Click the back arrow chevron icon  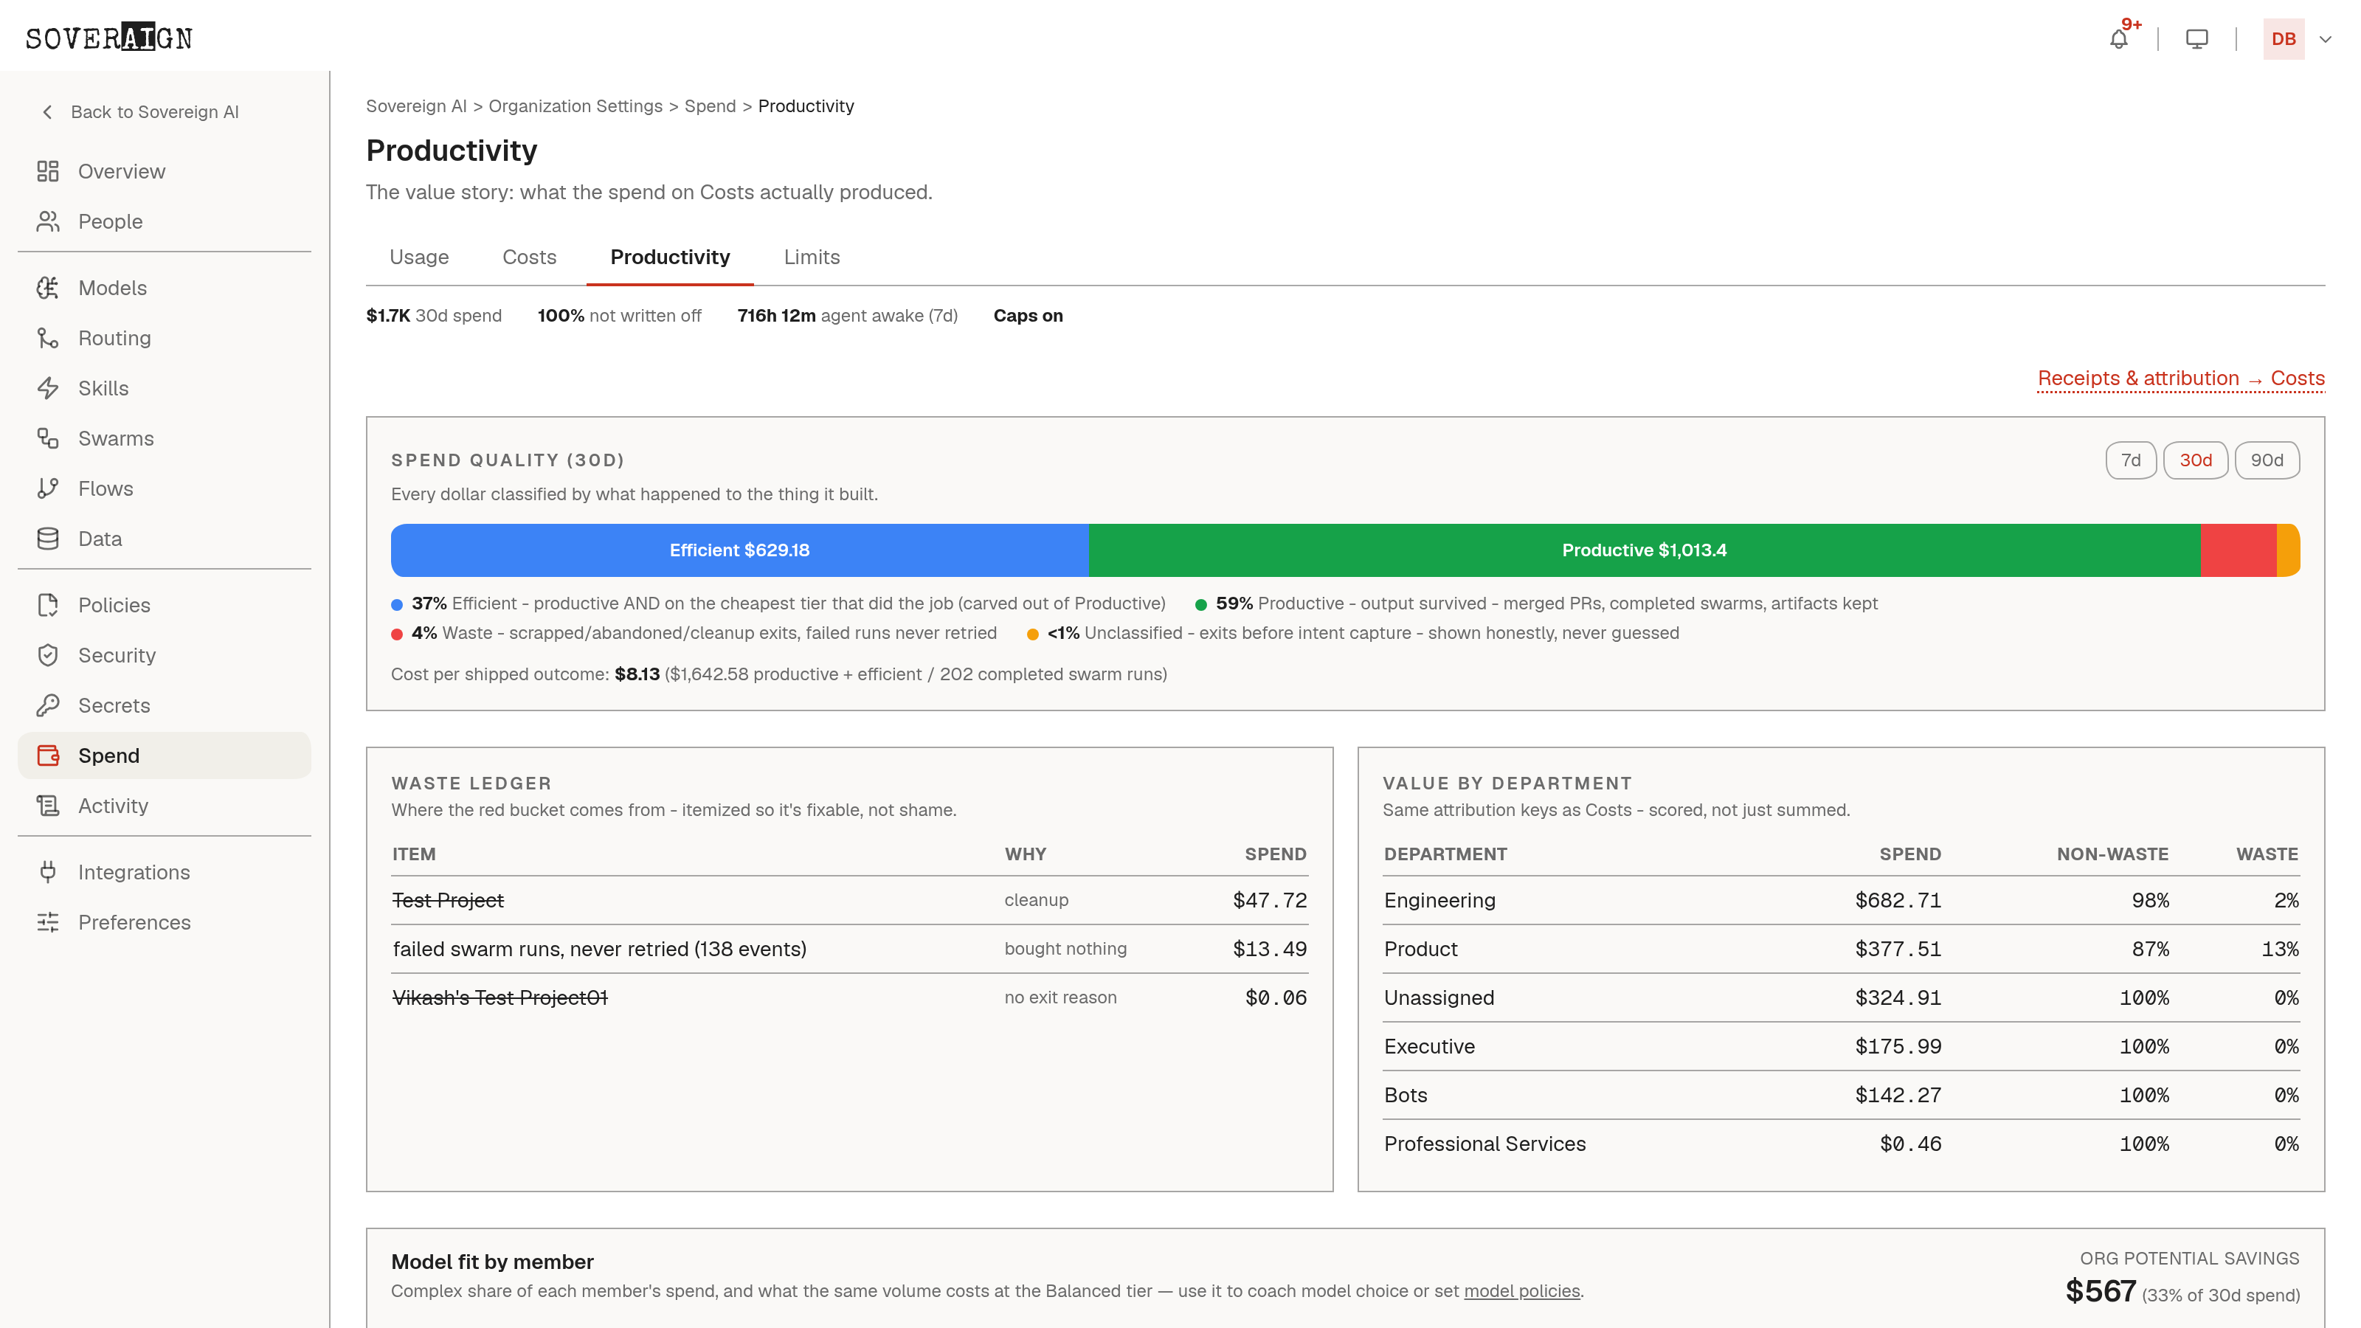tap(46, 112)
